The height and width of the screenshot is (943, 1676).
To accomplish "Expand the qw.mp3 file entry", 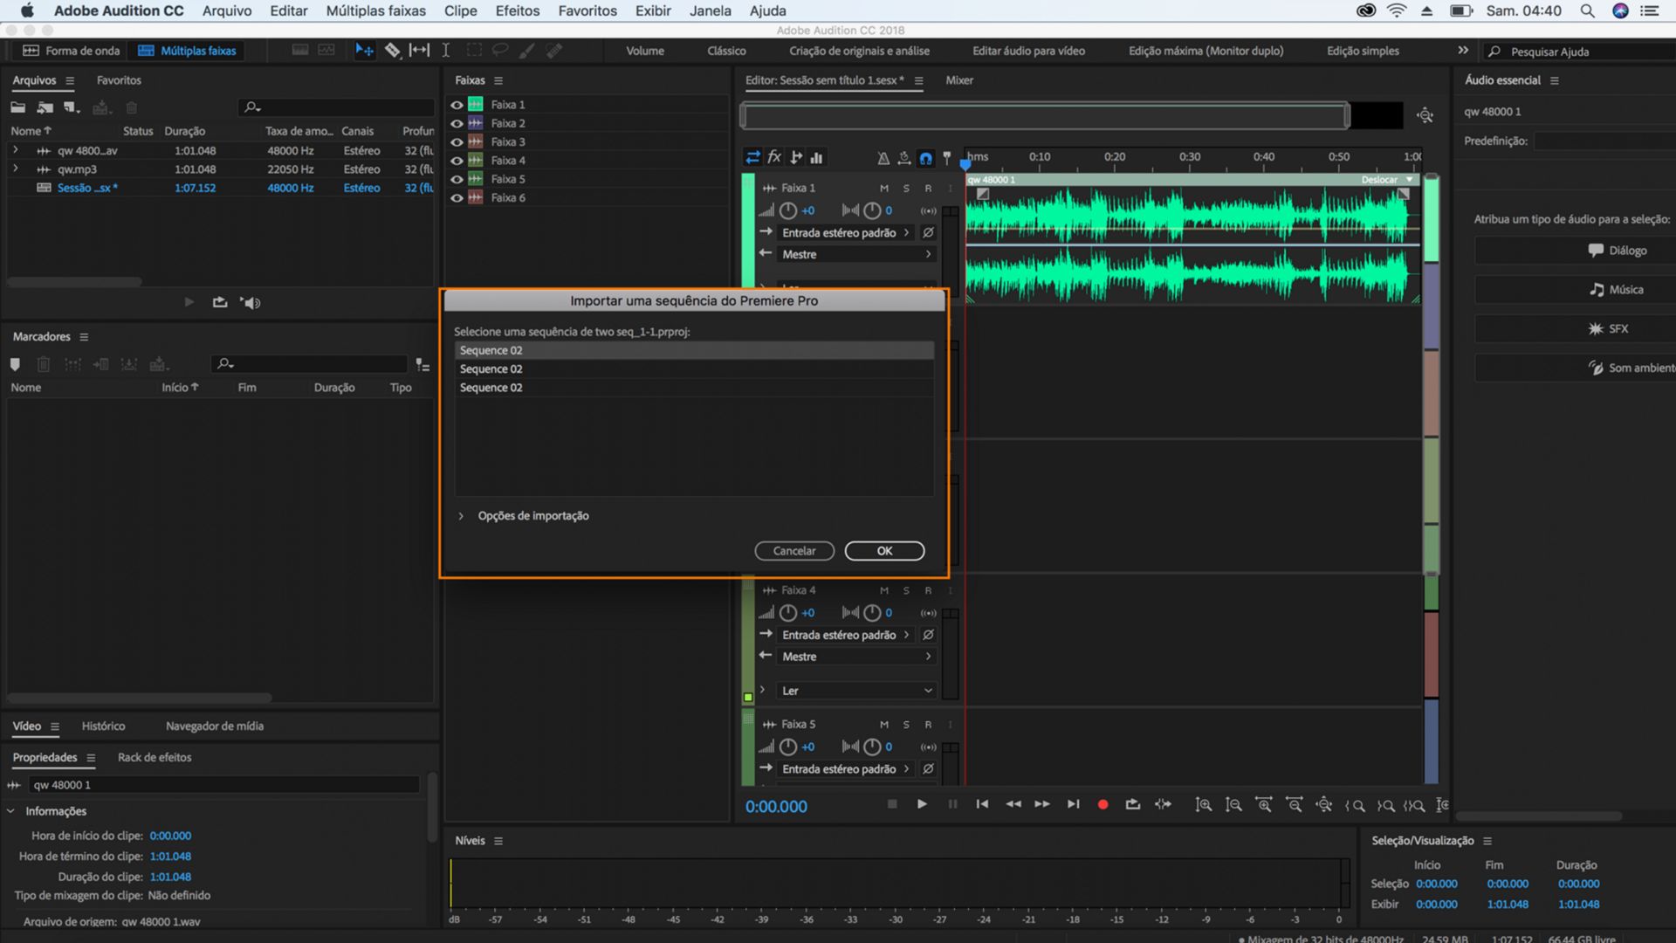I will click(x=16, y=169).
